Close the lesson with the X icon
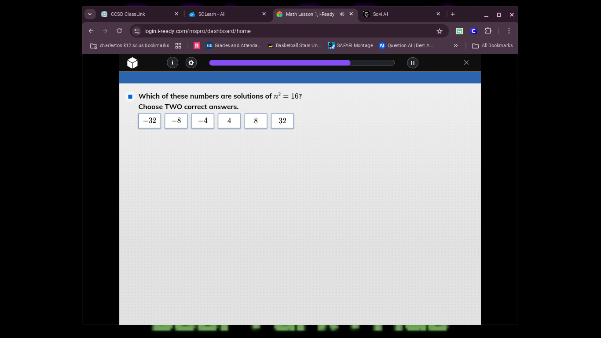 466,62
